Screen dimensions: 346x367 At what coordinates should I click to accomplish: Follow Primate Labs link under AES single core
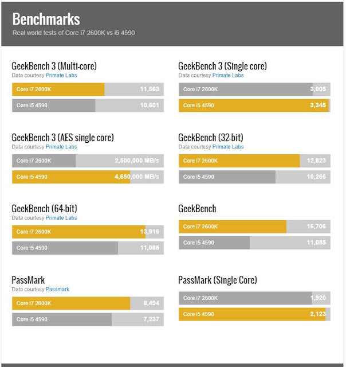(61, 147)
